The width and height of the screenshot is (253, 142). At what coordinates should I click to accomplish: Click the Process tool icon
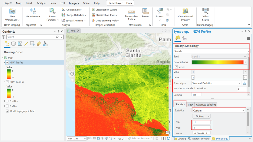click(160, 11)
